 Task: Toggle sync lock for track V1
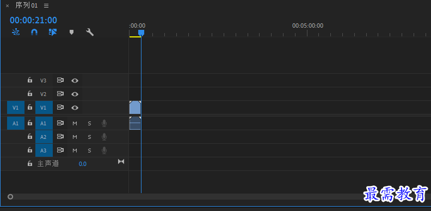tap(60, 107)
